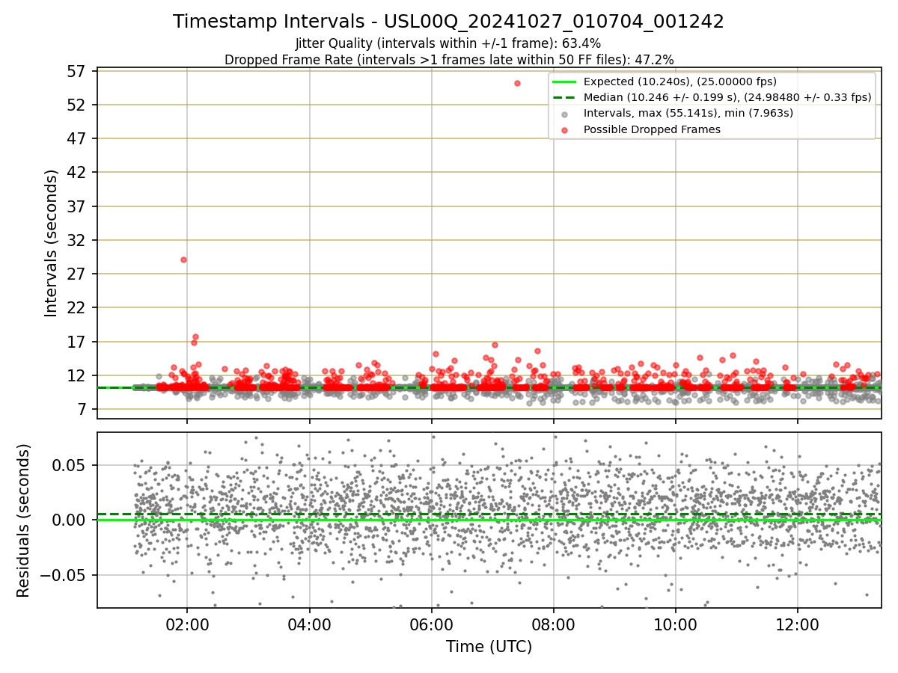Click the legend entry 'Possible Dropped Frames'

[x=652, y=129]
